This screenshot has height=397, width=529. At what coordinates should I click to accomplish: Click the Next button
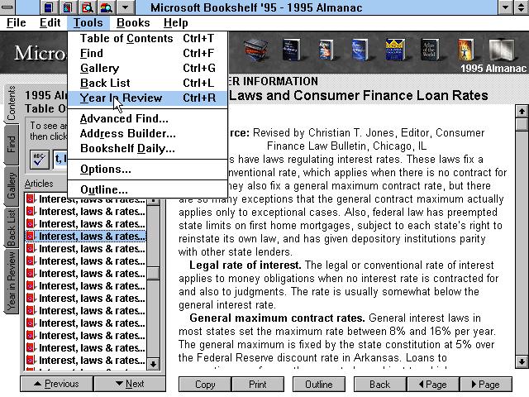click(130, 384)
